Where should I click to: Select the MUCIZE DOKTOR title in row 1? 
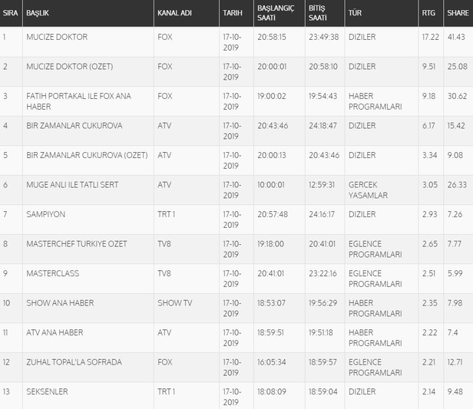click(57, 37)
